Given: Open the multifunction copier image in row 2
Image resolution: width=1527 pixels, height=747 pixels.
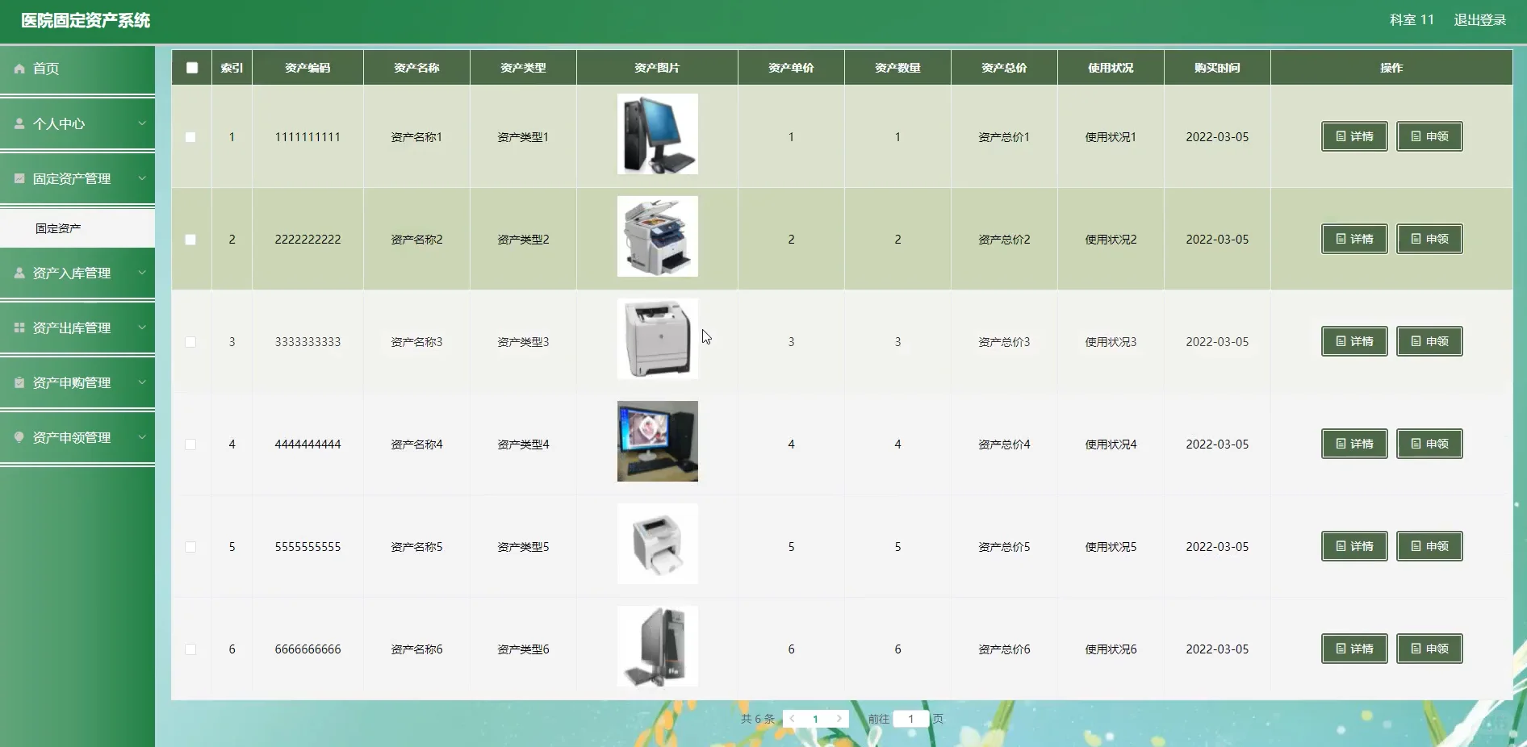Looking at the screenshot, I should (x=658, y=236).
